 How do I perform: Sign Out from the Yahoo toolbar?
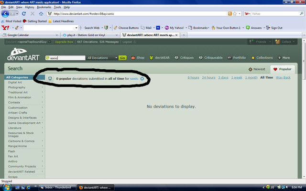click(274, 28)
